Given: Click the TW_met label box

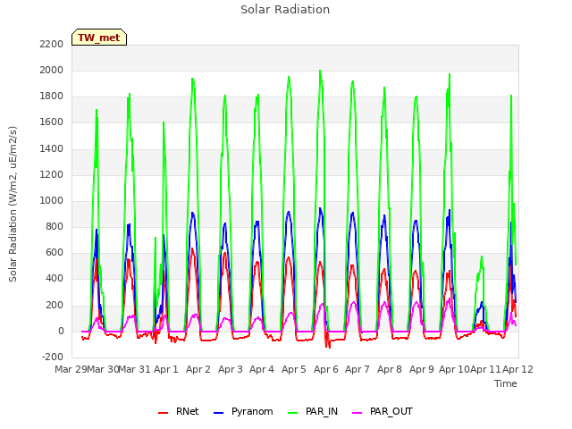Looking at the screenshot, I should click(x=99, y=38).
